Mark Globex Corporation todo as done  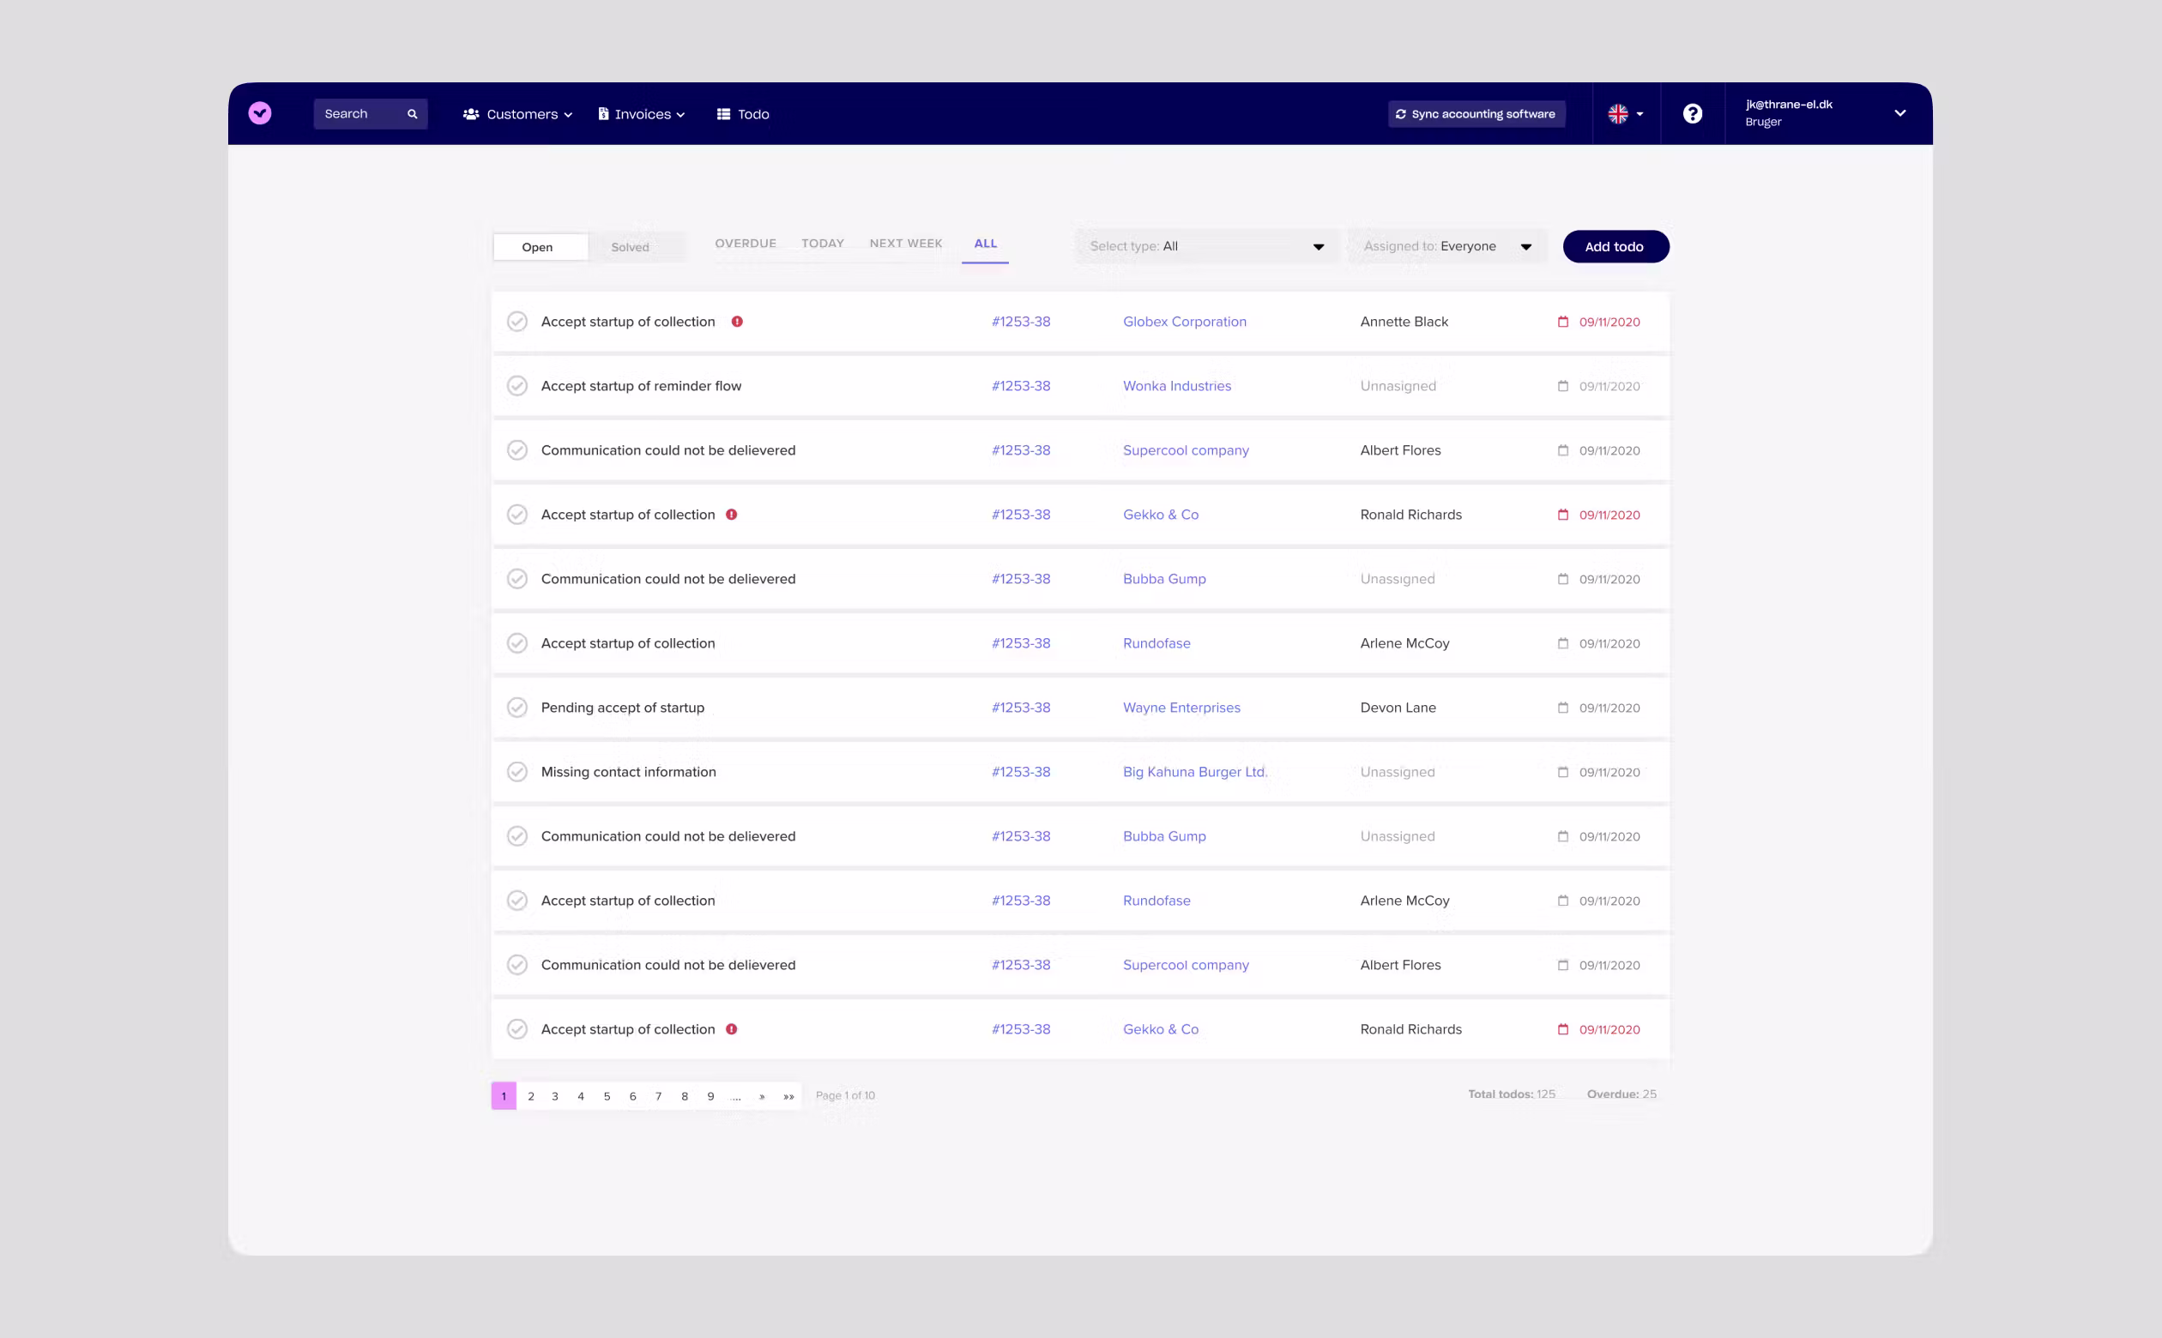pyautogui.click(x=516, y=322)
